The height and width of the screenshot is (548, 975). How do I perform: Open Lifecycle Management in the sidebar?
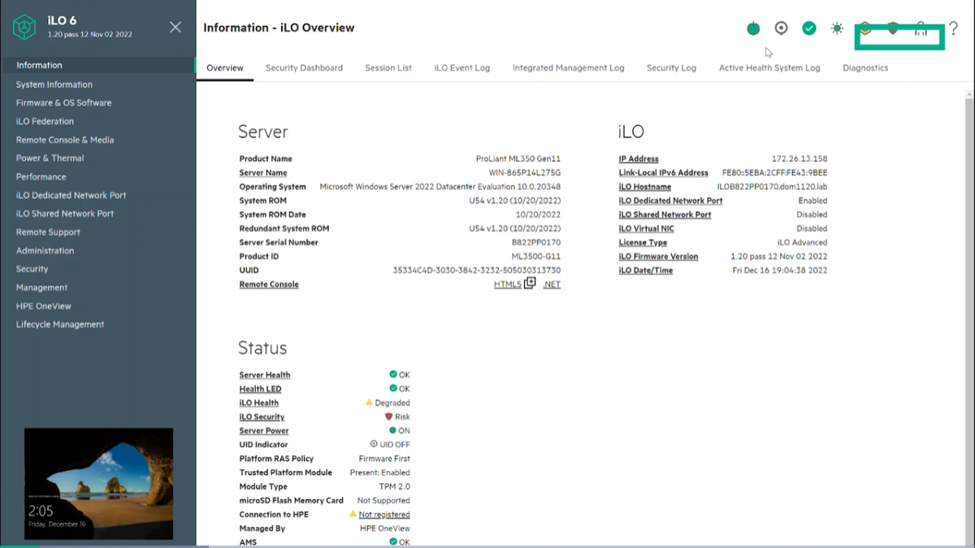(x=60, y=325)
